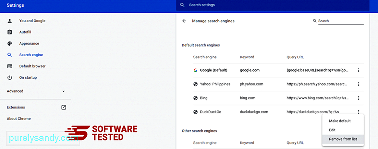Click the Default search engines heading
The width and height of the screenshot is (378, 149).
(201, 45)
